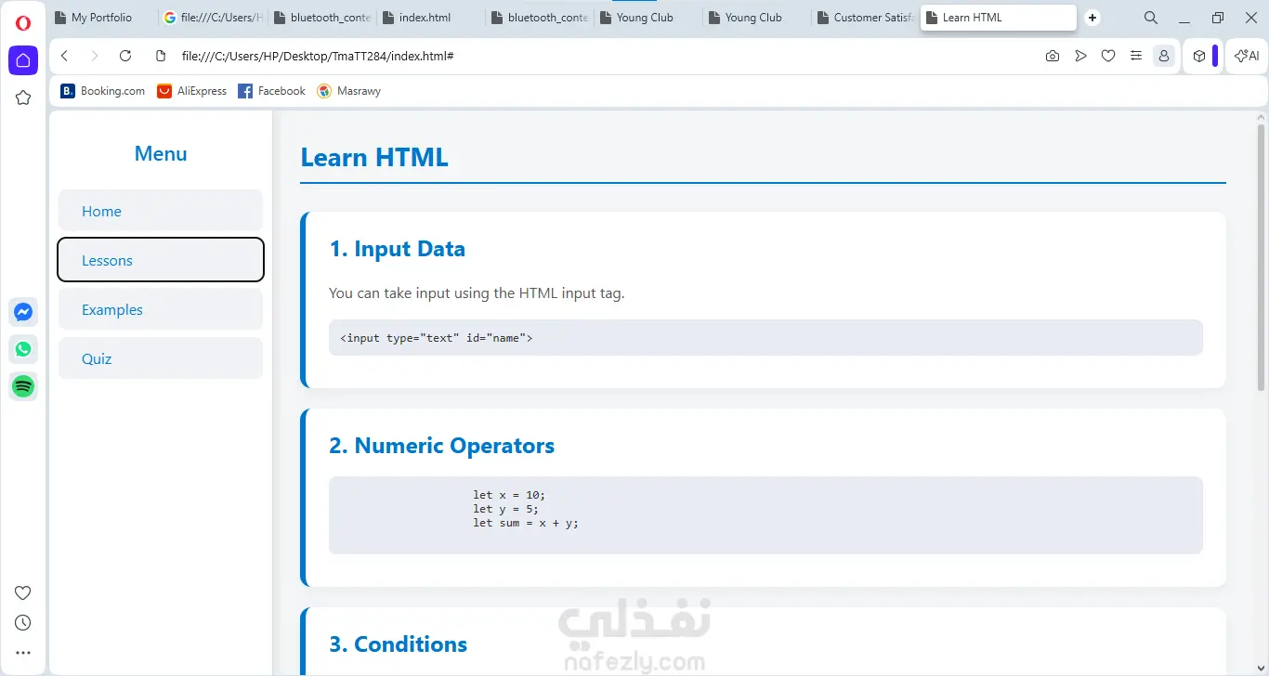Open AliExpress bookmark

pyautogui.click(x=192, y=91)
